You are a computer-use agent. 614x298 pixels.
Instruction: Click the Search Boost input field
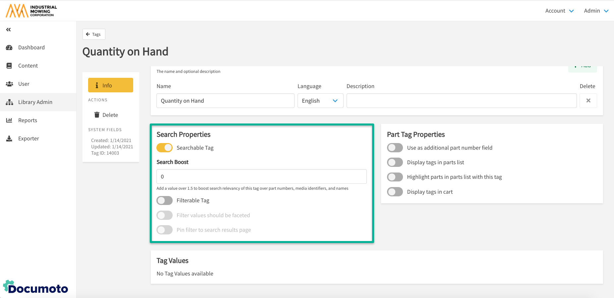point(261,176)
